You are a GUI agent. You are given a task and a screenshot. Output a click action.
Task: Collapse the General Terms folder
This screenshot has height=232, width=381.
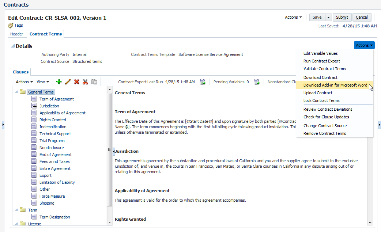(x=16, y=92)
